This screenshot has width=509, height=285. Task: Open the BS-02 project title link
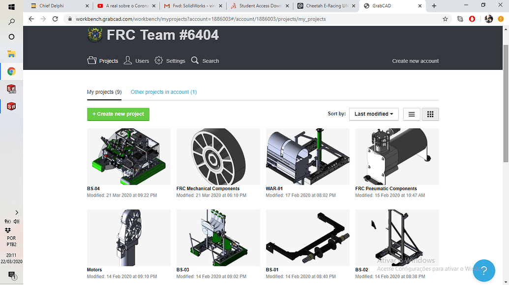pos(361,270)
